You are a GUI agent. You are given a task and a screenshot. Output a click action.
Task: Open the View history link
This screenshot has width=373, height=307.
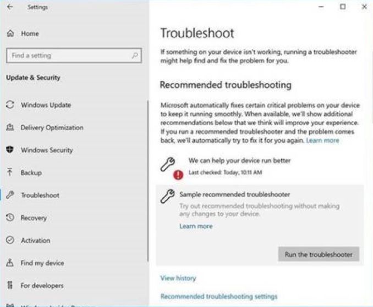(x=178, y=278)
